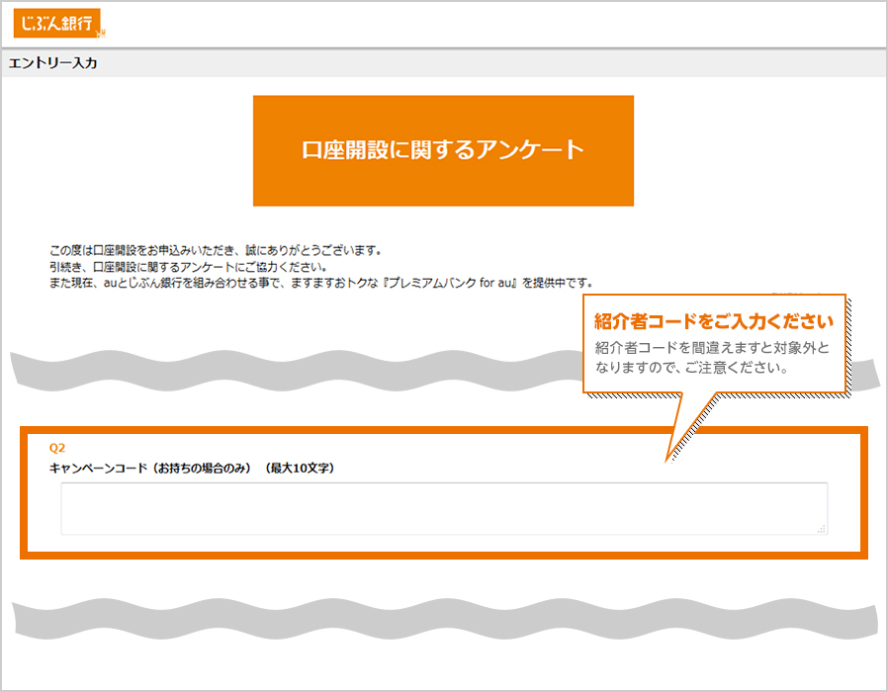Click the empty gray header bar area
This screenshot has width=888, height=692.
494,63
